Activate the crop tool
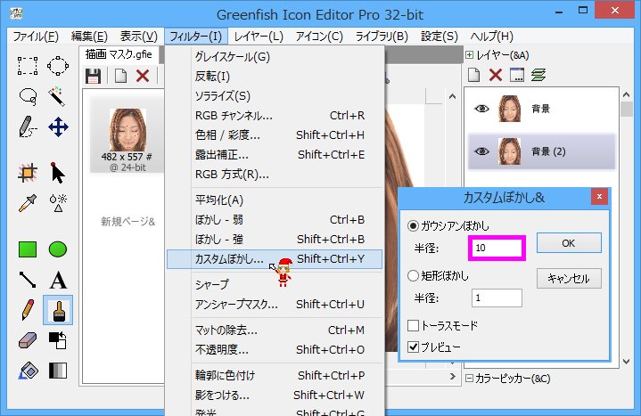This screenshot has width=641, height=416. [x=28, y=172]
